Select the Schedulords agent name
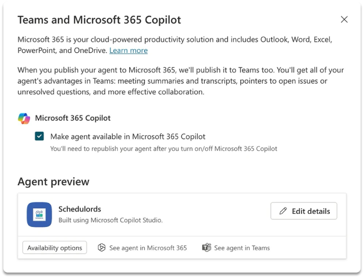Viewport: 364px width, 278px height. 80,209
